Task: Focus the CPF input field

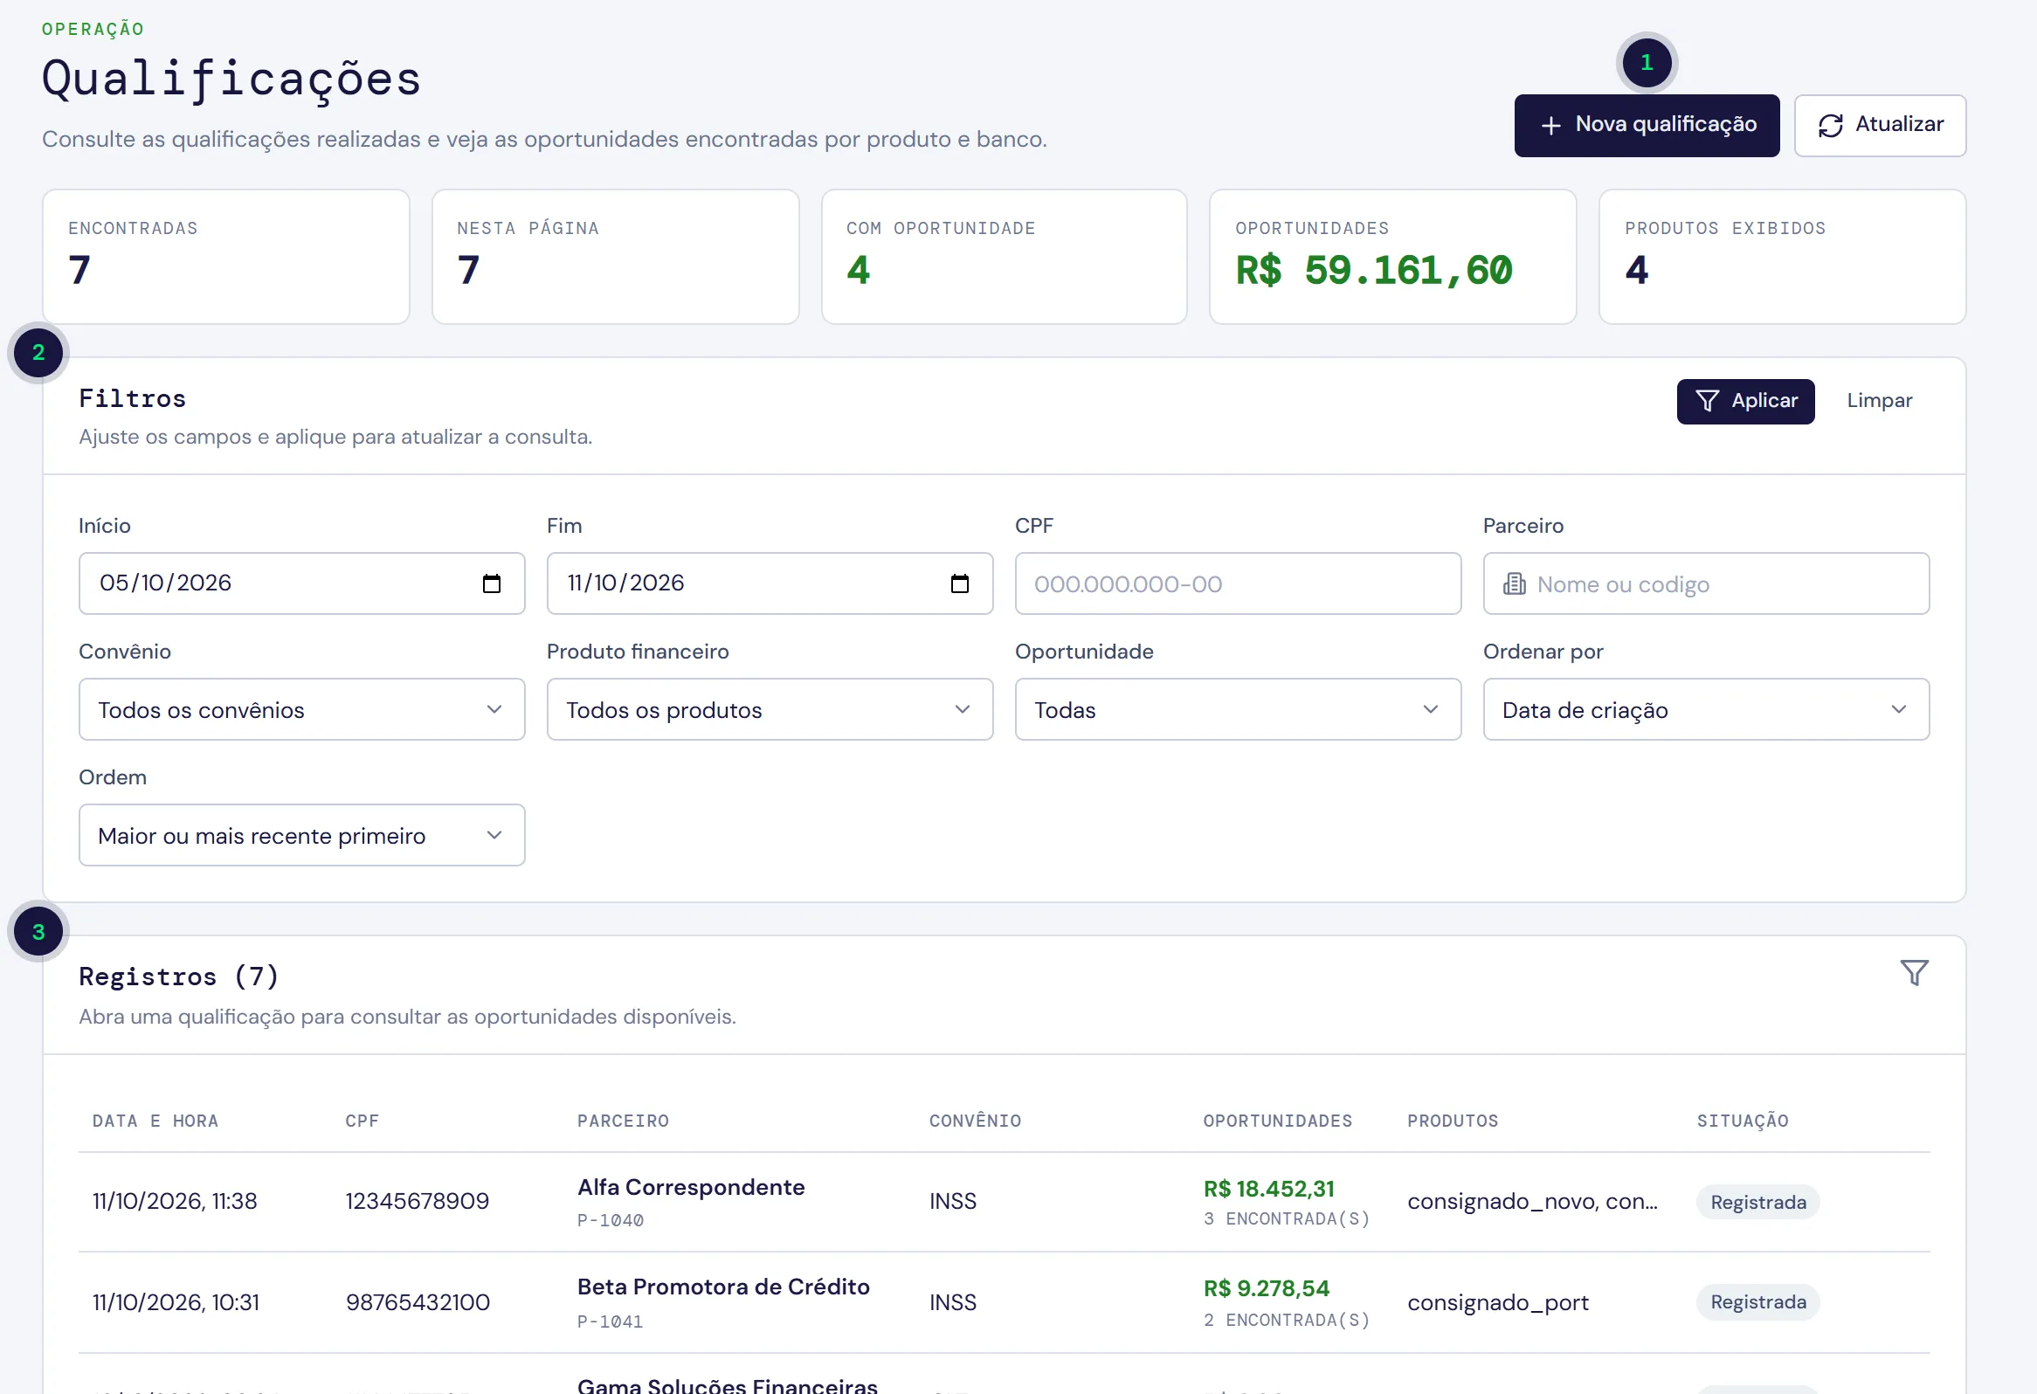Action: click(x=1238, y=583)
